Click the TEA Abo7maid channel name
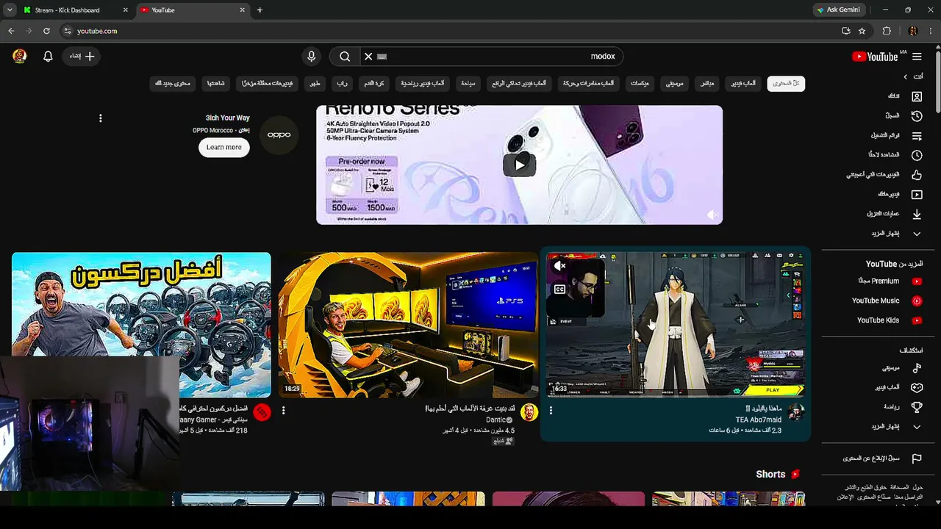Screen dimensions: 941x529 (759, 420)
